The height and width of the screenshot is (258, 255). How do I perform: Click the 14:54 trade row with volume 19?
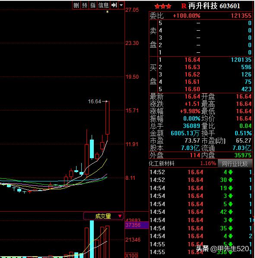(201, 188)
